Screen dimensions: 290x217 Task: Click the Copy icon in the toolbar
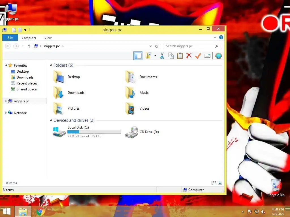point(171,56)
